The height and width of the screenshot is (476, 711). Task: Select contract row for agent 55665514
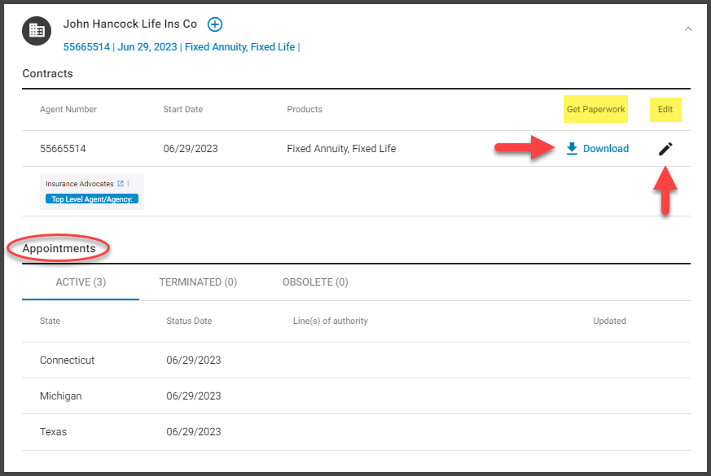tap(356, 149)
